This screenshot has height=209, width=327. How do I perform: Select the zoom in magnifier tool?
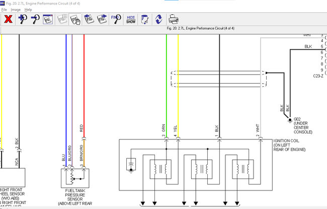[22, 19]
